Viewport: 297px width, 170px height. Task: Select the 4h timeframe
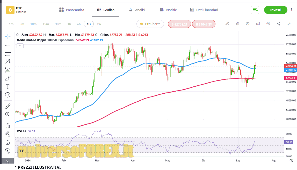click(79, 24)
